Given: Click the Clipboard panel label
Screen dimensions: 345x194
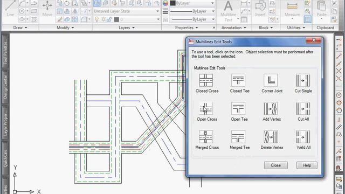Looking at the screenshot, I should click(x=325, y=27).
